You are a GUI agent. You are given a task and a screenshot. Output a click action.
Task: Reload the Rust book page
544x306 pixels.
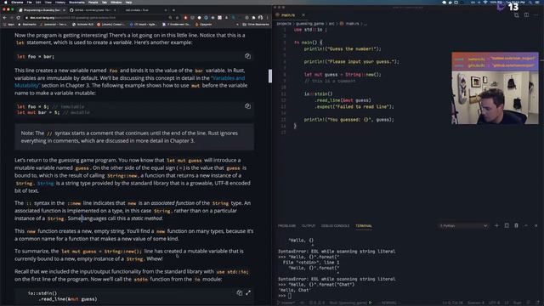[18, 17]
